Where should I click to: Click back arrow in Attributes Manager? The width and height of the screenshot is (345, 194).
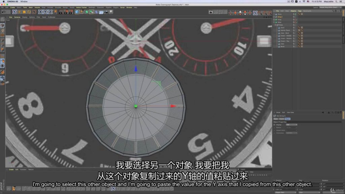[x=323, y=112]
